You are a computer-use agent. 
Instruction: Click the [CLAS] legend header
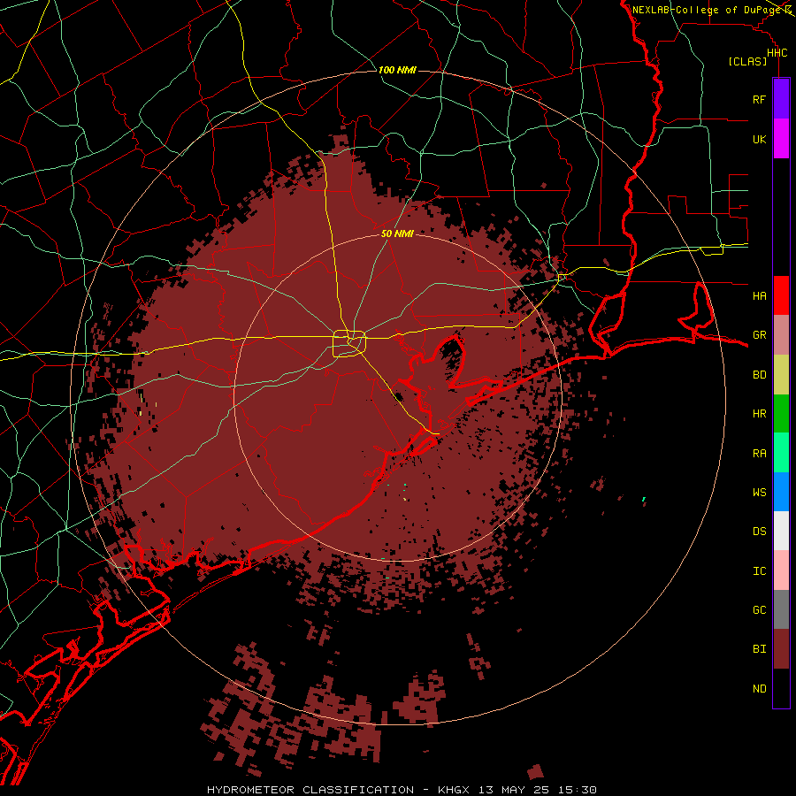pos(747,61)
